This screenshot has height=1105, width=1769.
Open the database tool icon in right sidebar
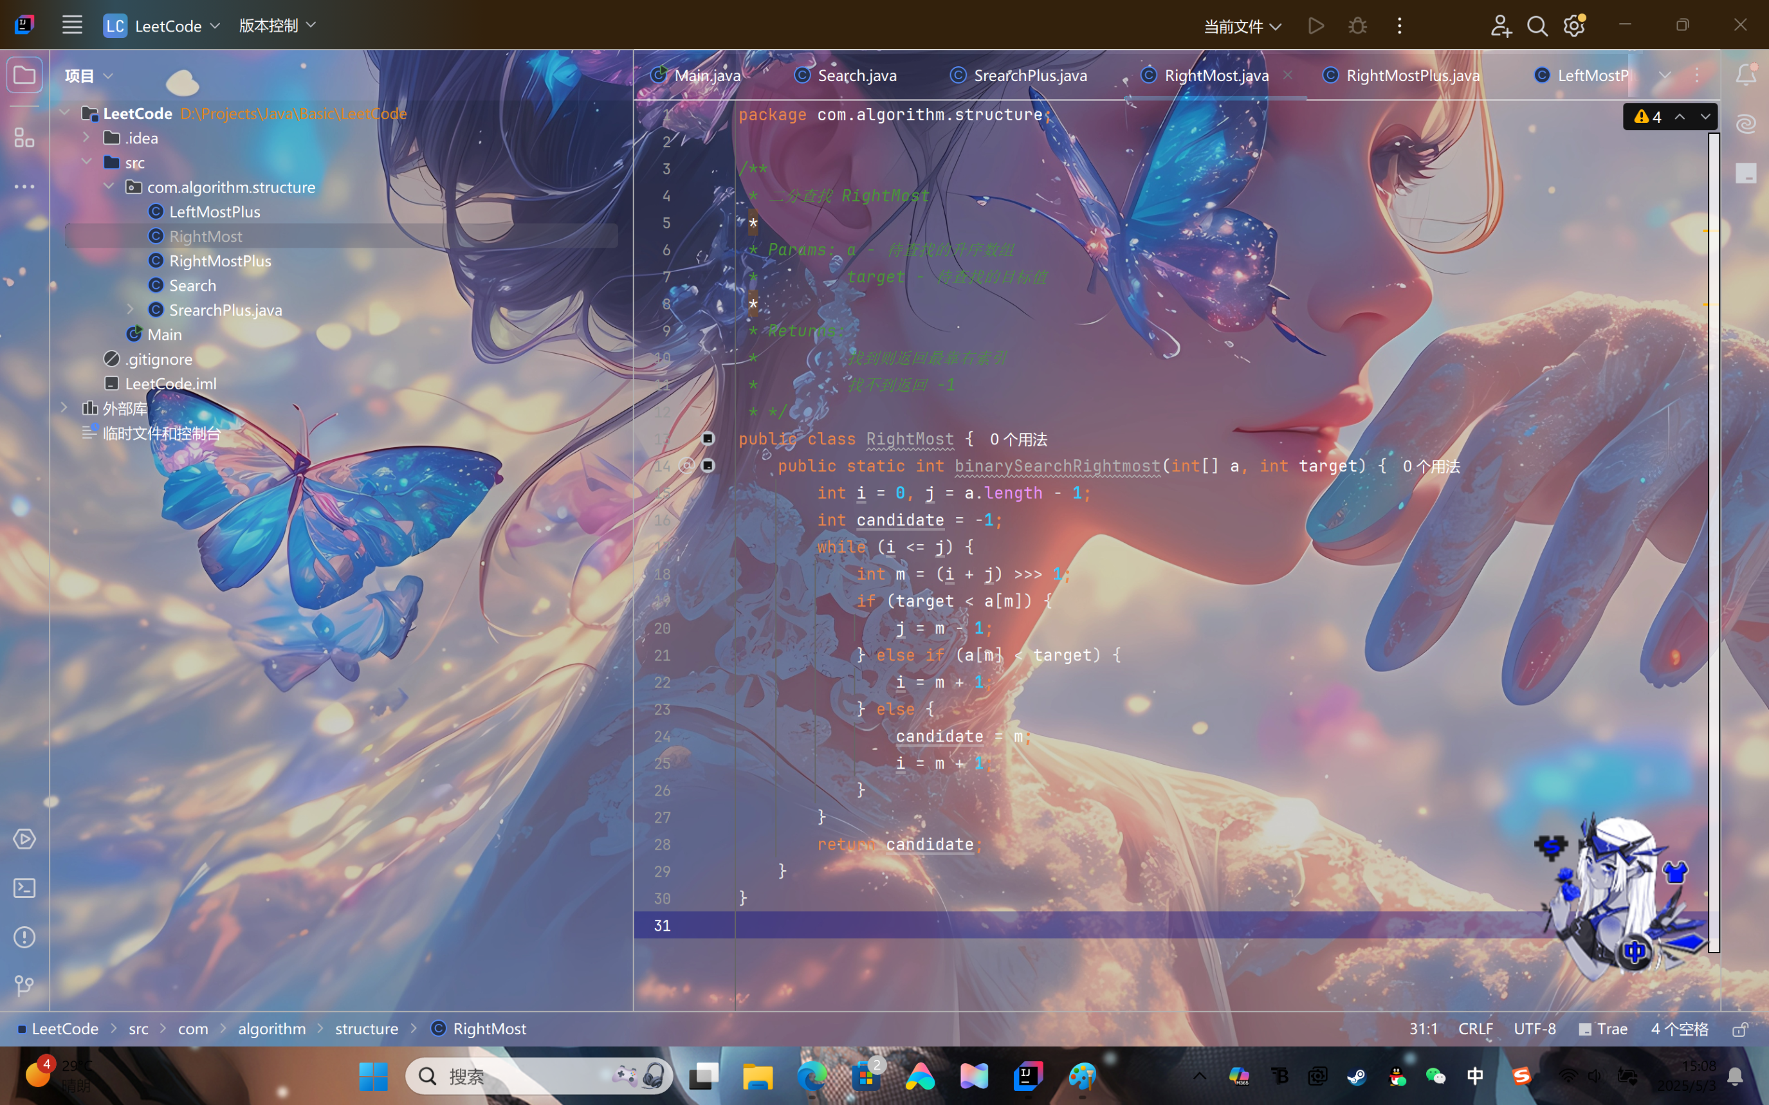[1746, 172]
